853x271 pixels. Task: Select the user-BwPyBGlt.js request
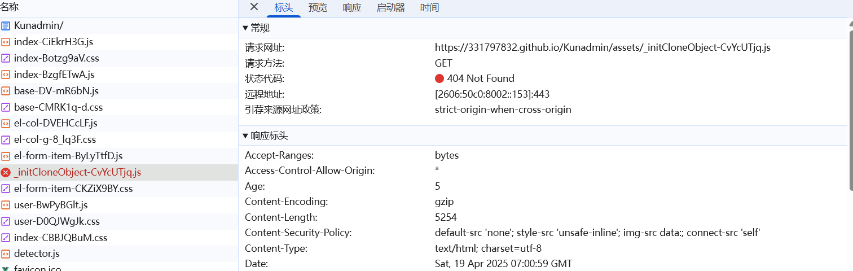pos(119,205)
